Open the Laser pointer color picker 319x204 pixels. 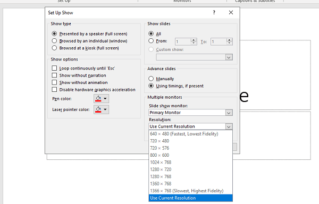[102, 109]
